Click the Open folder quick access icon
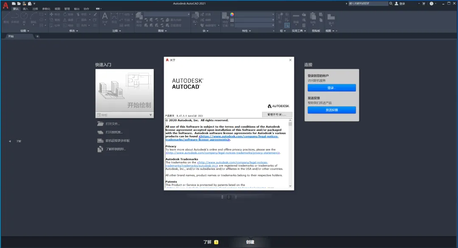 (19, 3)
